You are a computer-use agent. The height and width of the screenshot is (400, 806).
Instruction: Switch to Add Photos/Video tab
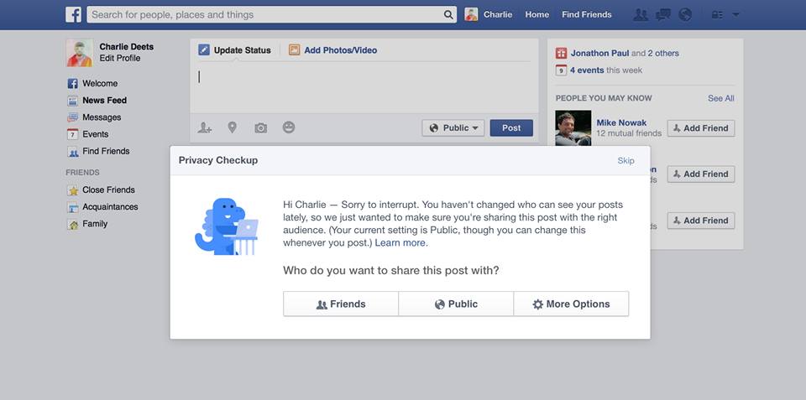click(333, 50)
